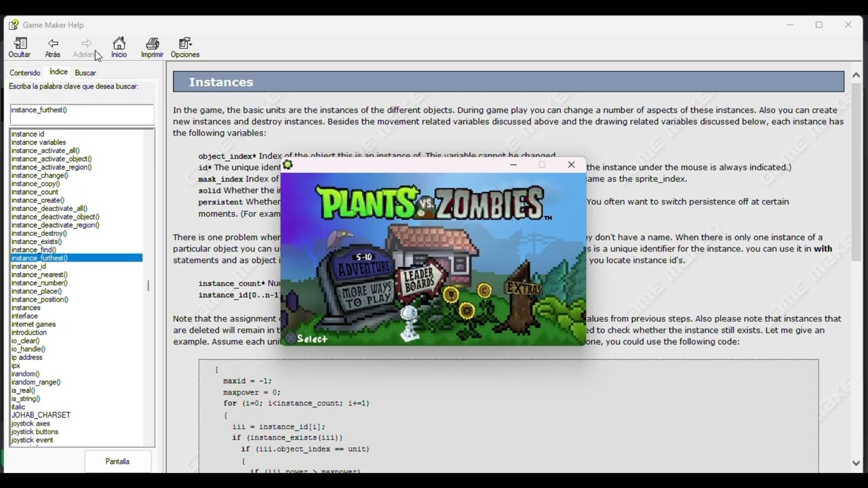Print using the Imprimir icon
This screenshot has width=868, height=488.
(x=152, y=47)
